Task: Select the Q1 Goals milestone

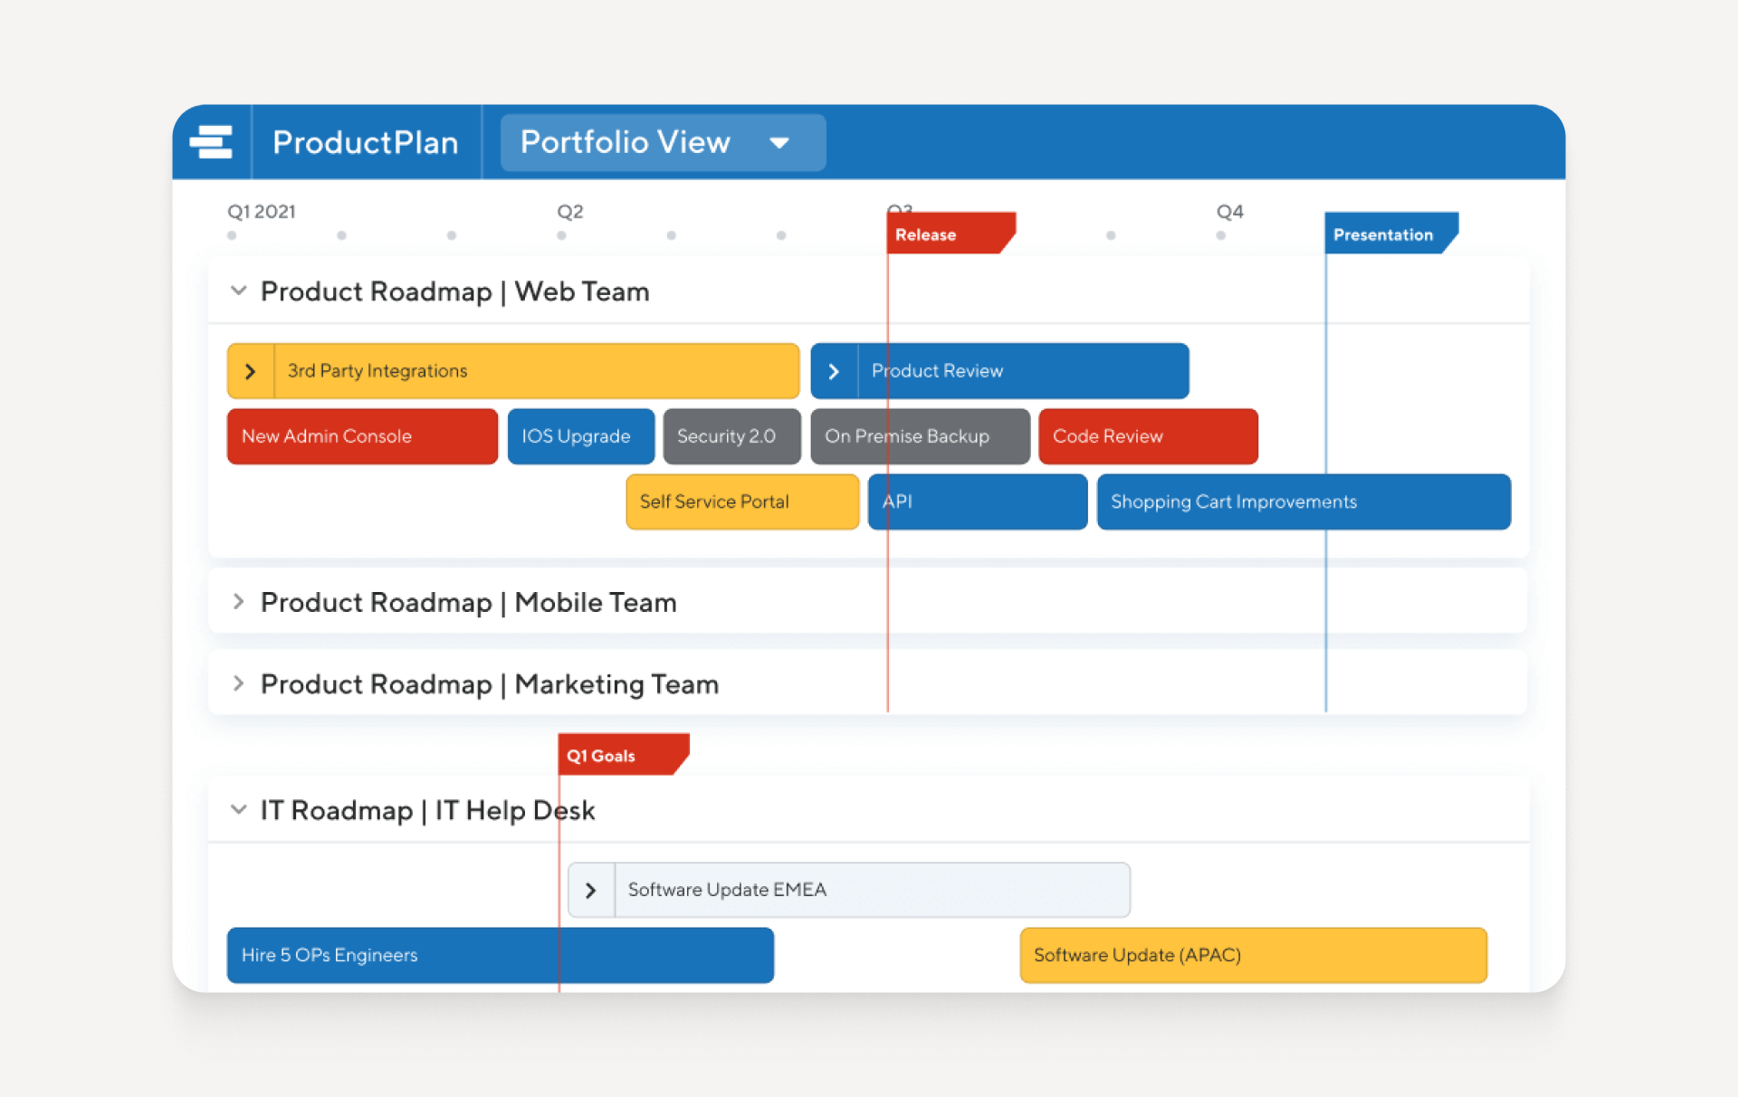Action: (x=623, y=754)
